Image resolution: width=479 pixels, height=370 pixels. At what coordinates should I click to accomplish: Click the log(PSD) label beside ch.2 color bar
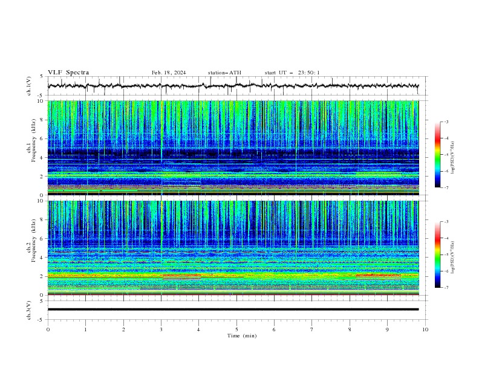click(453, 258)
